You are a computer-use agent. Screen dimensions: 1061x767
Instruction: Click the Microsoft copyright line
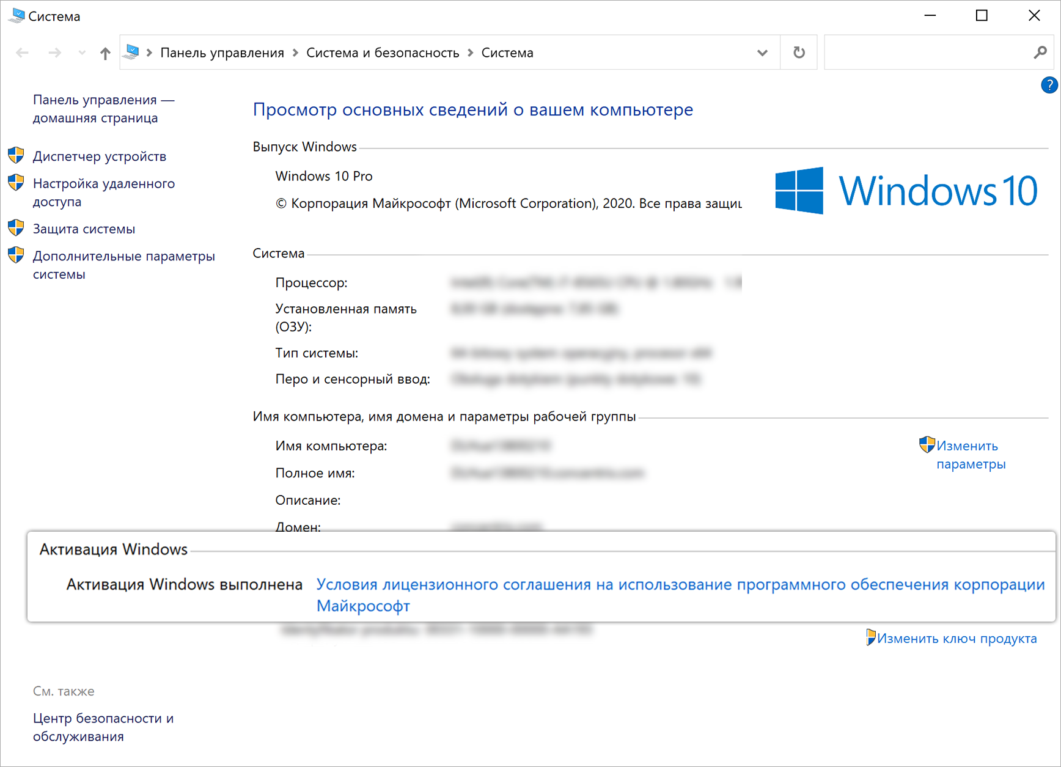pos(508,204)
